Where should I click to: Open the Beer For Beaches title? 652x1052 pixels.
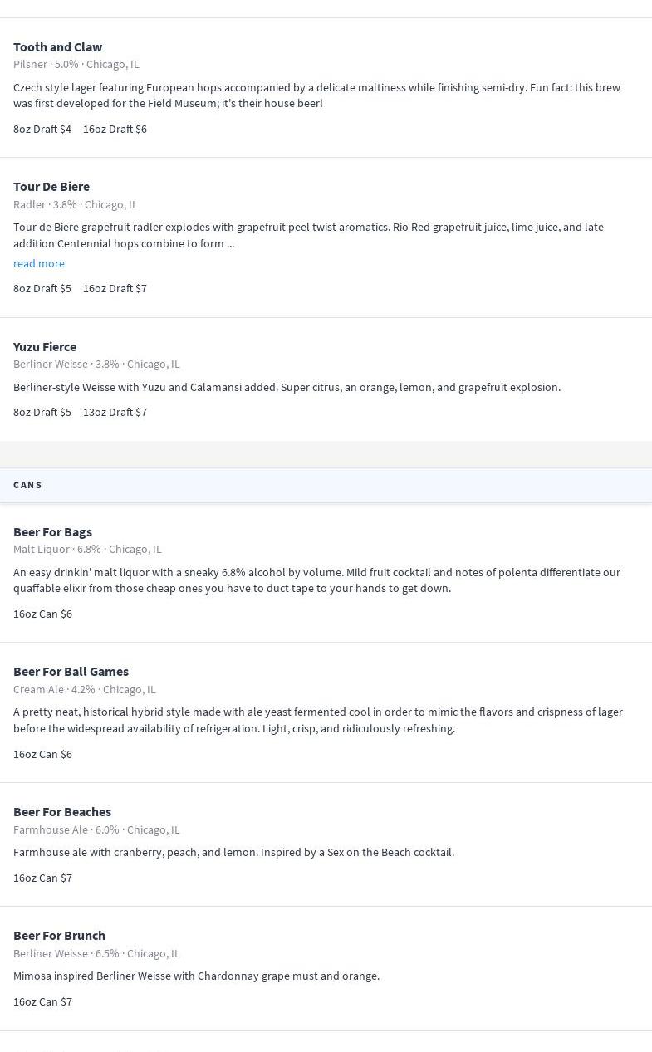tap(62, 811)
